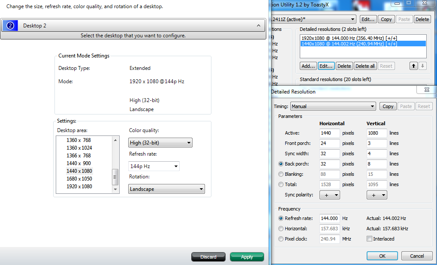Click the Desktop 2 monitor number icon
The image size is (437, 265).
10,26
